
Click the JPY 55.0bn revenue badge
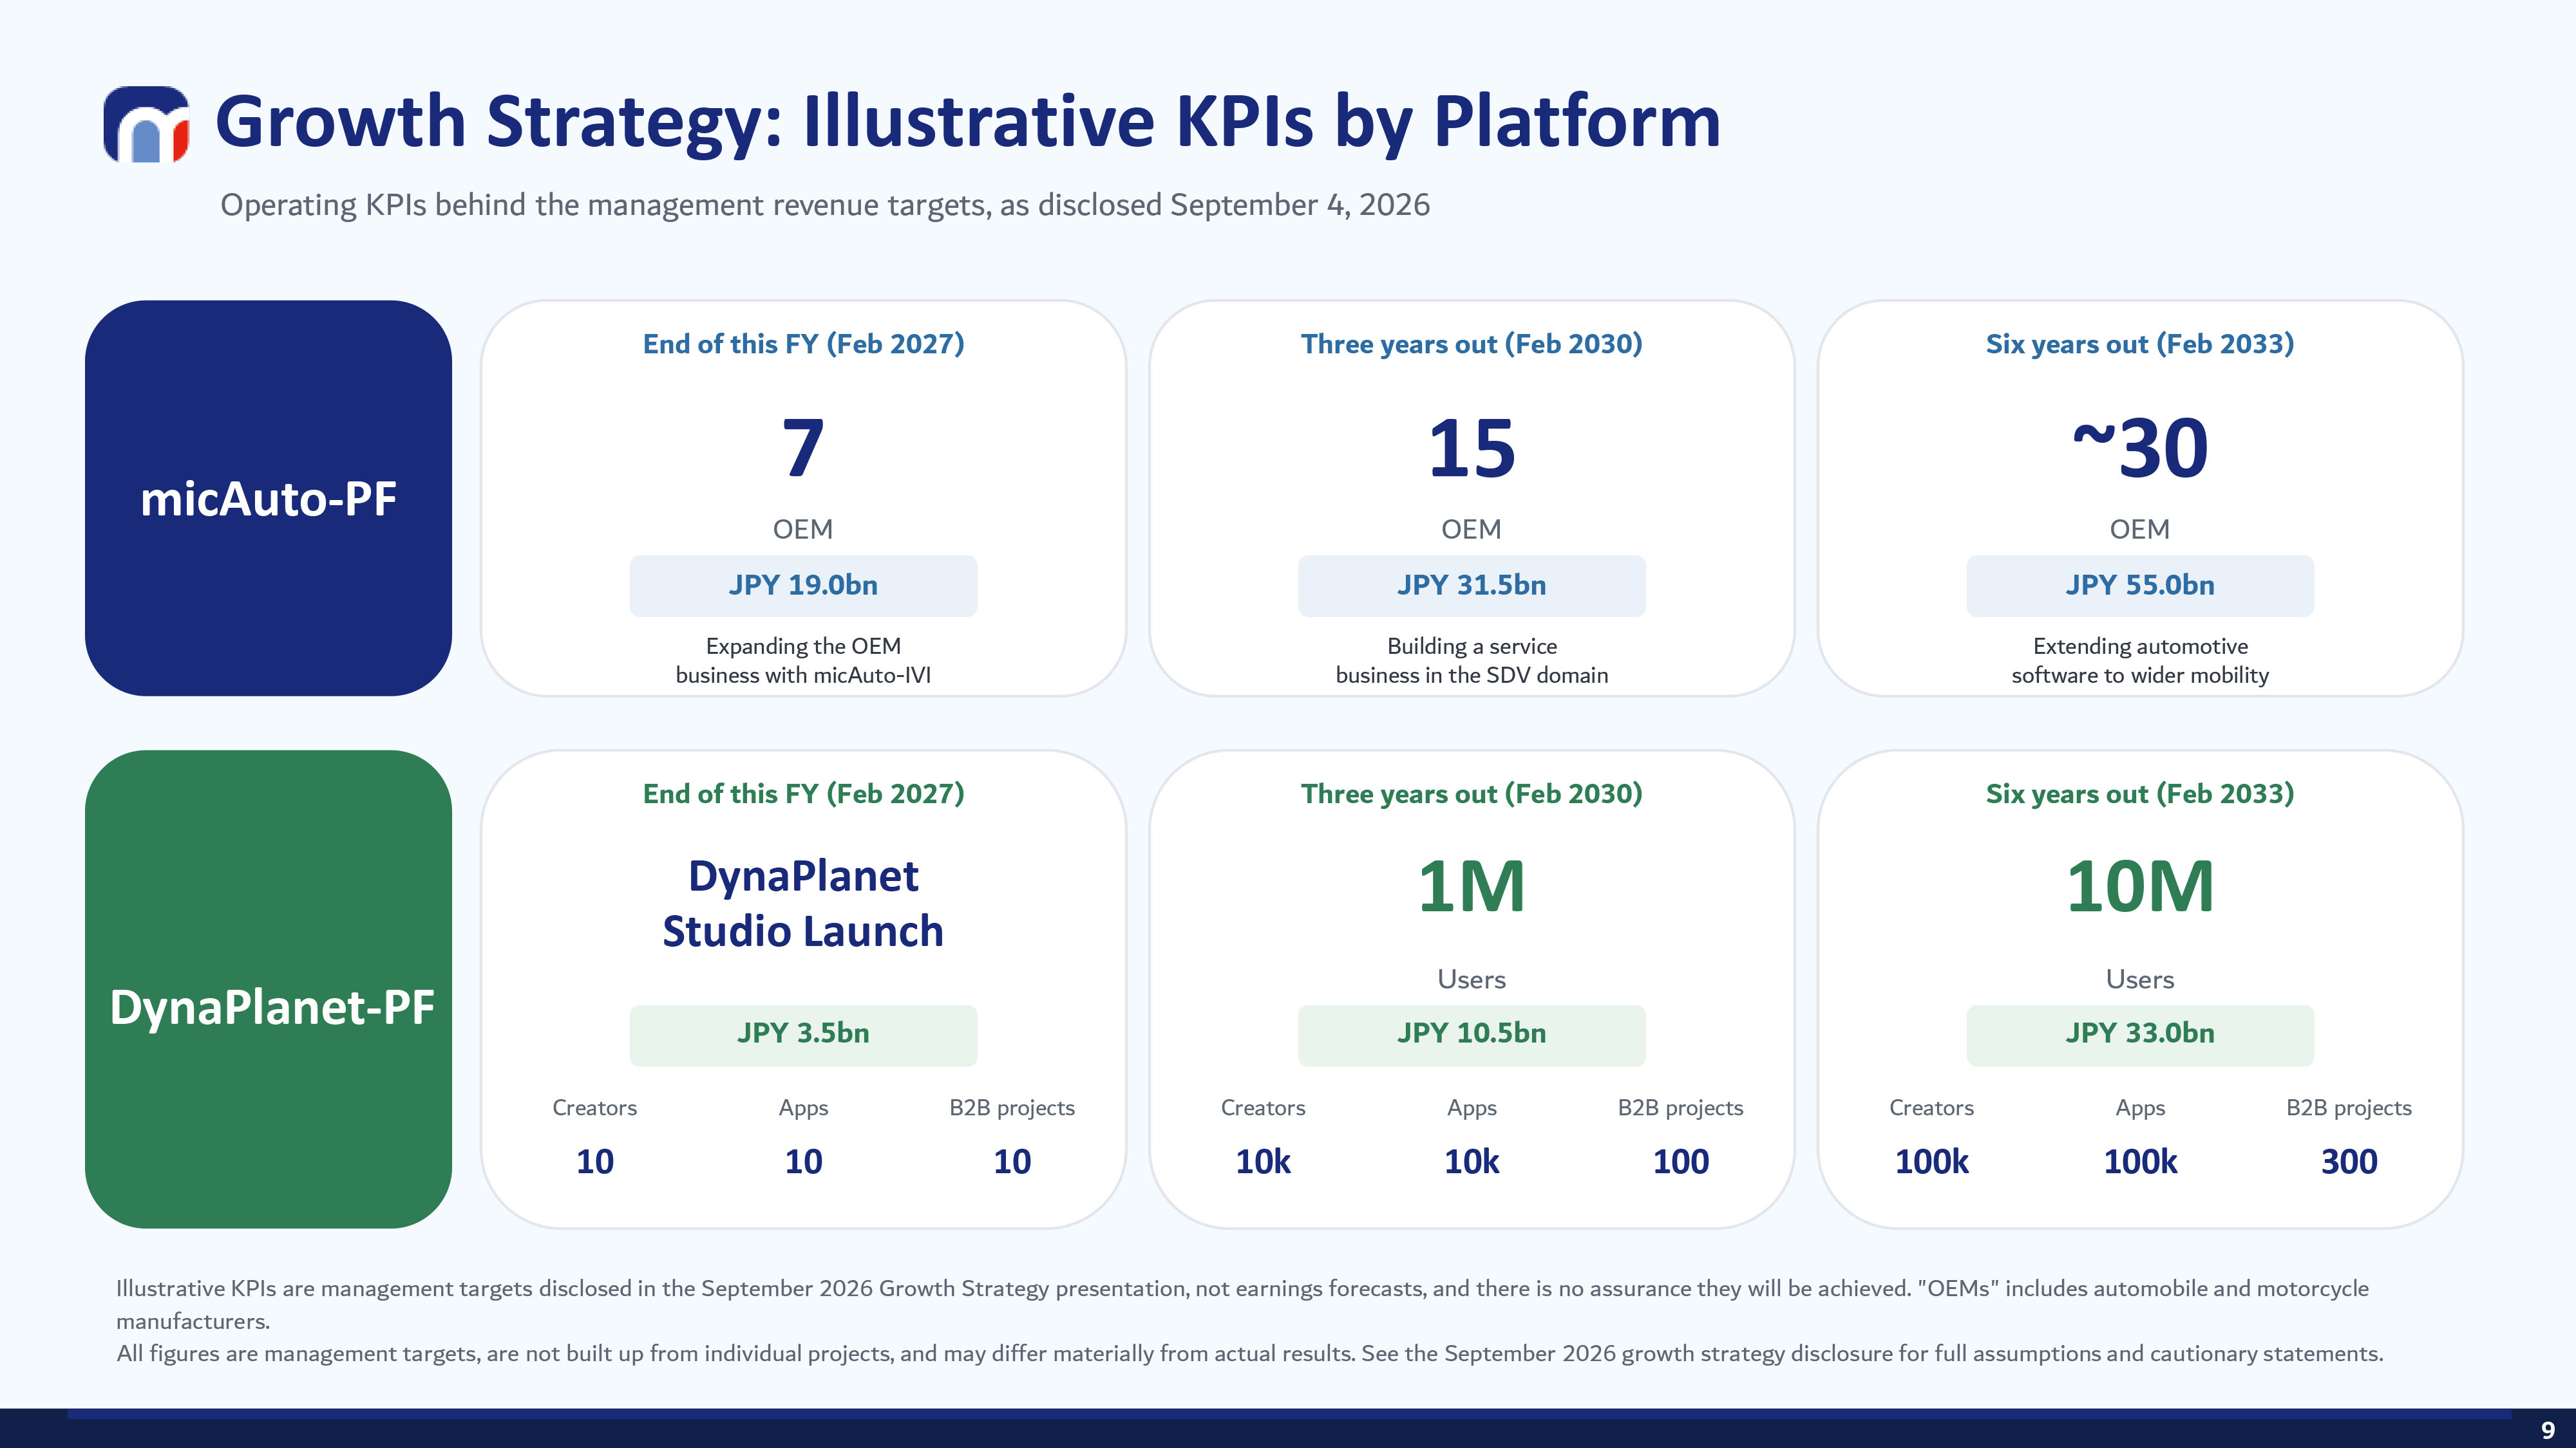pos(2140,586)
